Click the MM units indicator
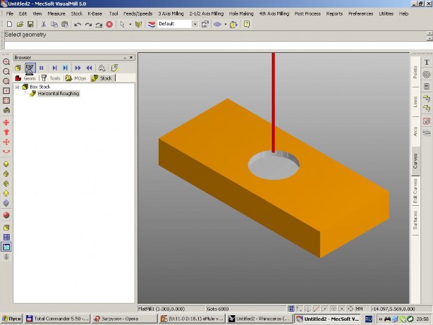 [359, 309]
